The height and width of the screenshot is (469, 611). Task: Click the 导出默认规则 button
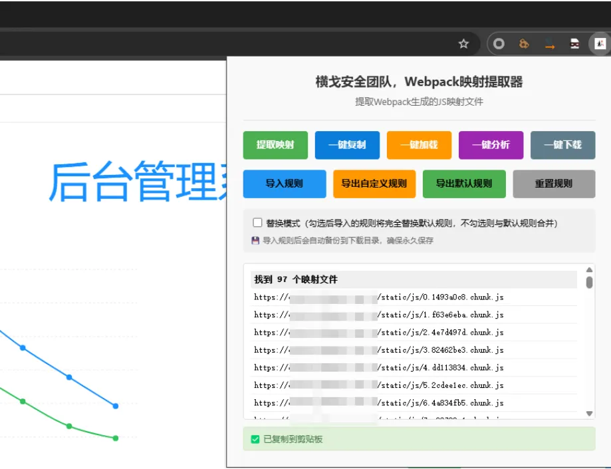click(464, 184)
